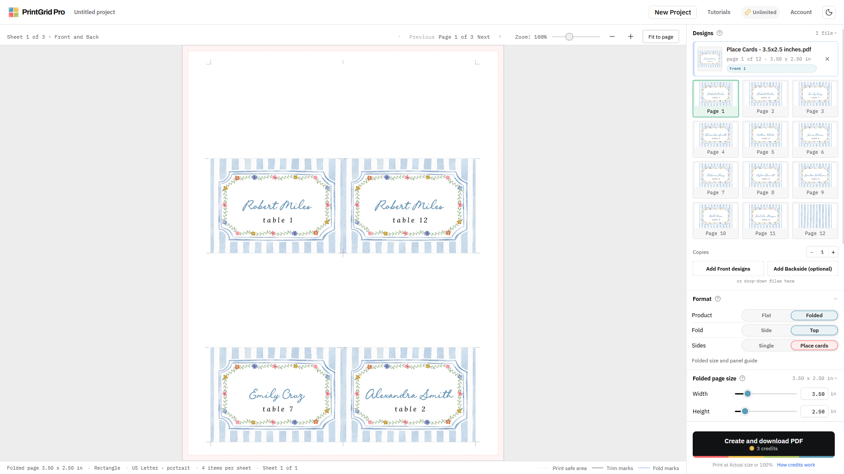
Task: Select Page 10 thumbnail
Action: (716, 221)
